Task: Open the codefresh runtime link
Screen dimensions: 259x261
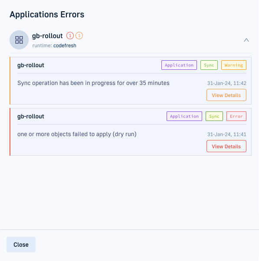Action: click(65, 46)
